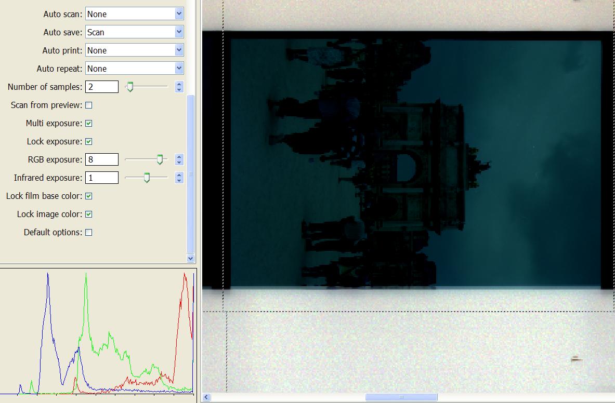Click the RGB histogram graph
615x403 pixels.
(x=98, y=332)
